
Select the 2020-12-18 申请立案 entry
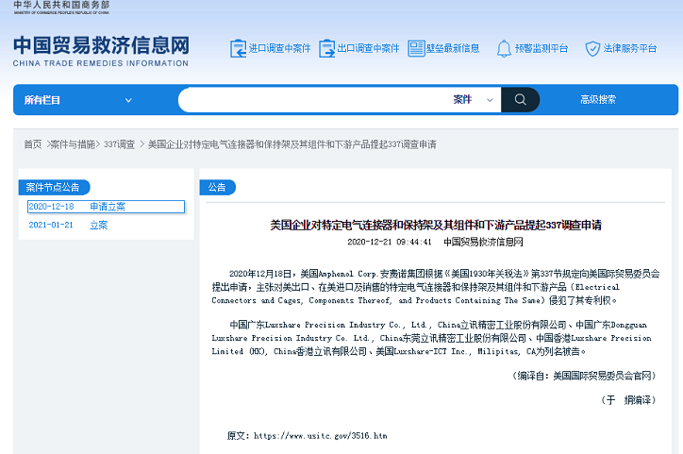(106, 207)
